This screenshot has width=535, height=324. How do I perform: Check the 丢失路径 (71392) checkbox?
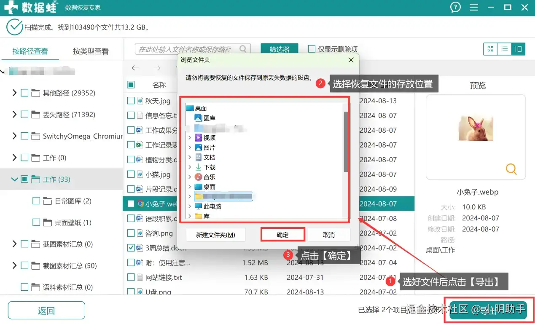tap(24, 114)
